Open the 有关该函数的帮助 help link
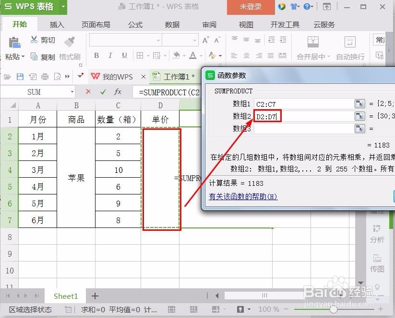This screenshot has width=395, height=318. [x=245, y=197]
